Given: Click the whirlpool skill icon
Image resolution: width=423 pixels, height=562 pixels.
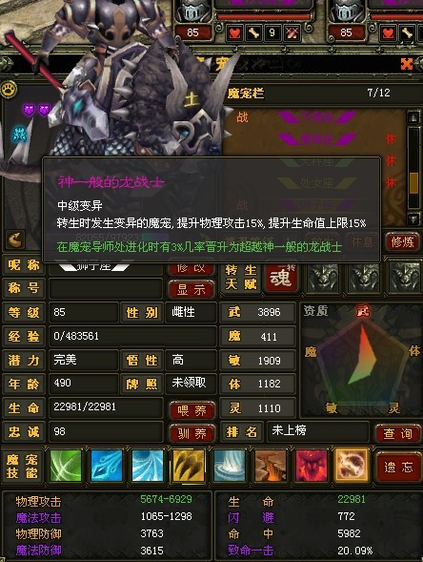Looking at the screenshot, I should point(230,466).
